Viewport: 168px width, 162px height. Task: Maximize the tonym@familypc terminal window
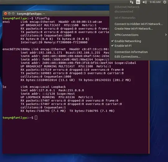13,13
